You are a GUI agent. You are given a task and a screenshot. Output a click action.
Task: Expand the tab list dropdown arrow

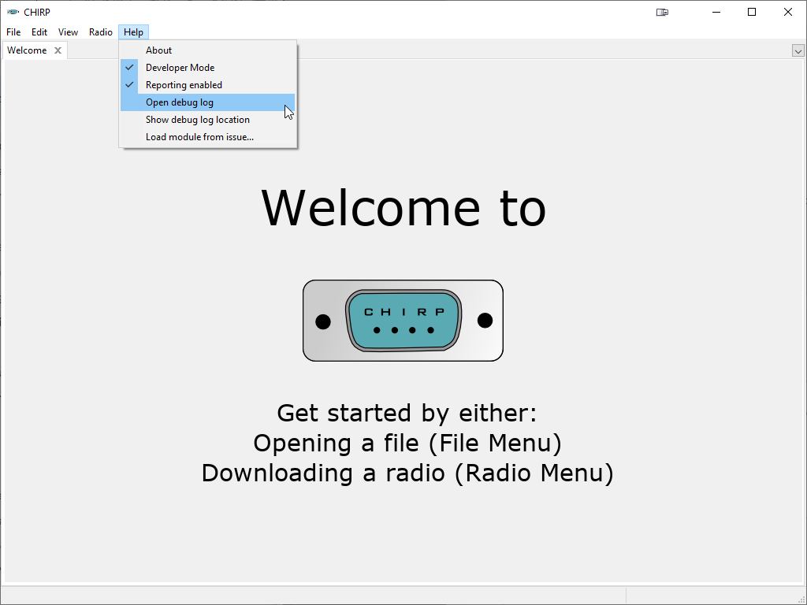[798, 50]
